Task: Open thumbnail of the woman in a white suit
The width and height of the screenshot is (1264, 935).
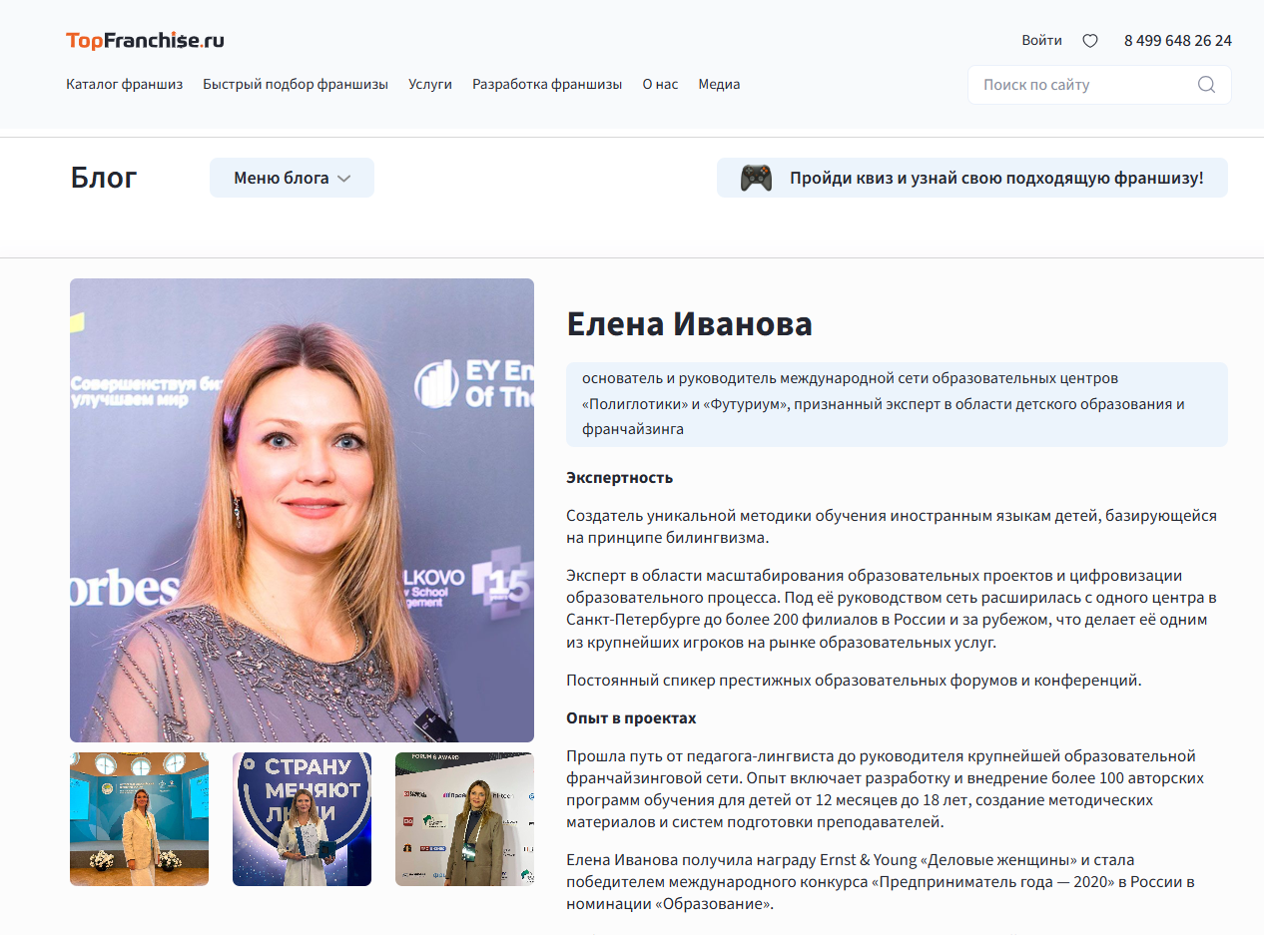Action: point(139,819)
